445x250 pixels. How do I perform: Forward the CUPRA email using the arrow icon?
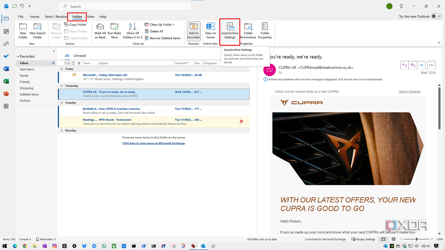click(x=421, y=65)
